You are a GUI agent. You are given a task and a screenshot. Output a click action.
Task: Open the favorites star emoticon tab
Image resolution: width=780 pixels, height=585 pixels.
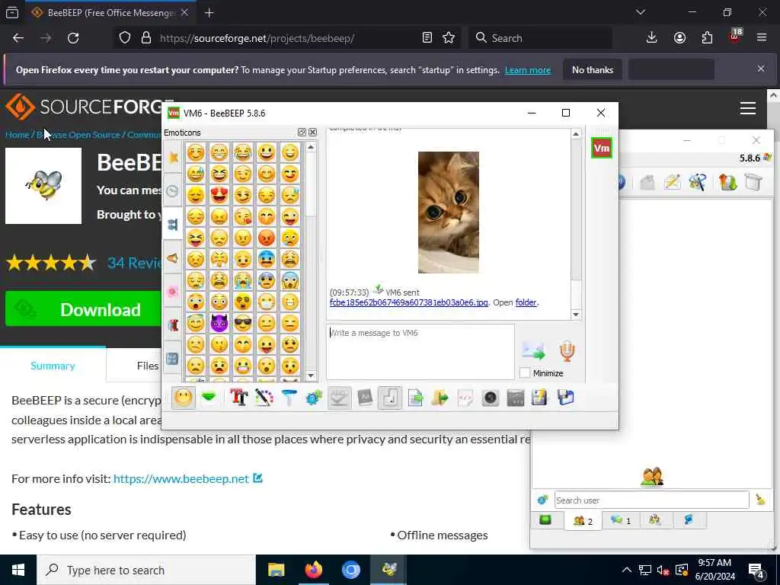tap(173, 157)
